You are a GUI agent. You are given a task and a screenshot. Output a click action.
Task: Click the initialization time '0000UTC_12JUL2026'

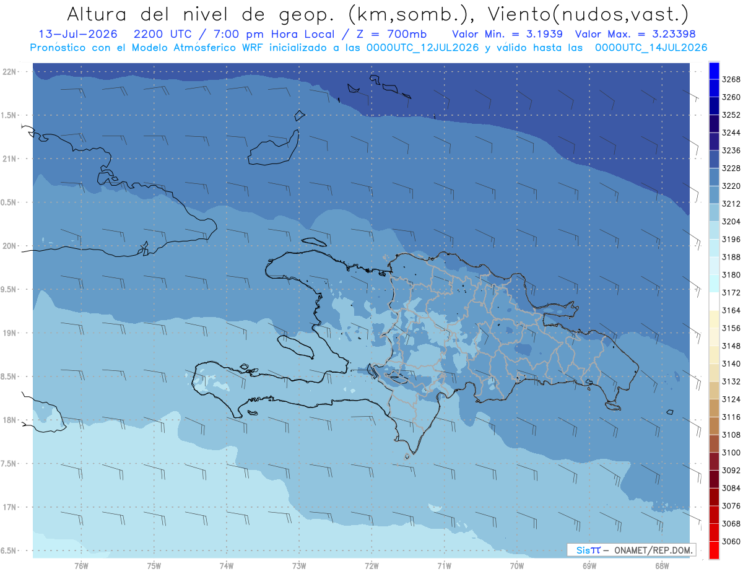pyautogui.click(x=423, y=48)
